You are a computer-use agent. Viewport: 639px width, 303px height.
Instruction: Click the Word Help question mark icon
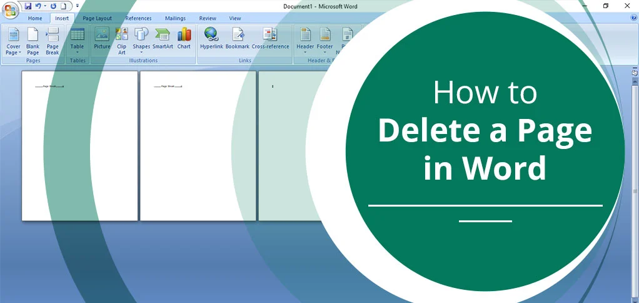[x=633, y=18]
